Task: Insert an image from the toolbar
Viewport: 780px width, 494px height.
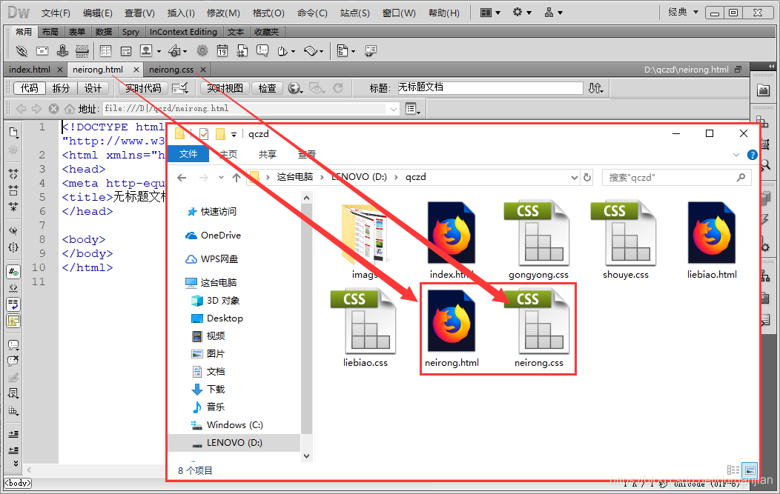Action: (x=146, y=50)
